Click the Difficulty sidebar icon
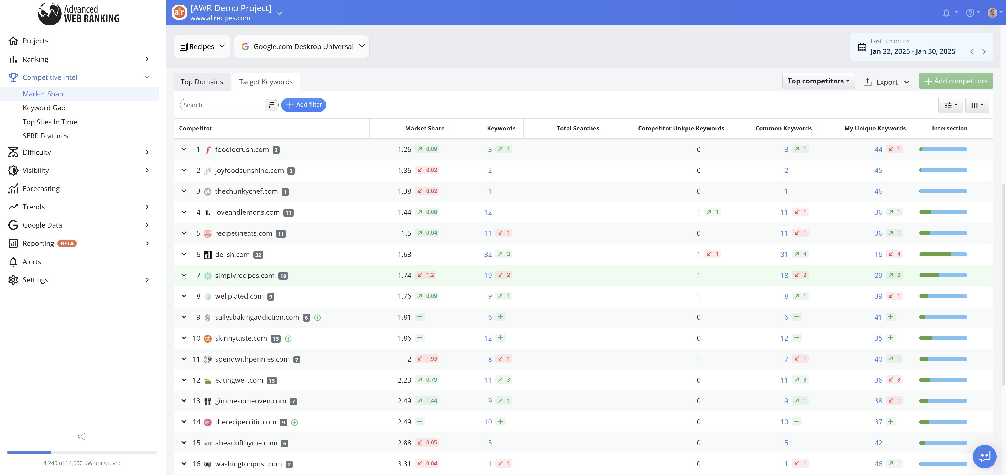This screenshot has width=1006, height=475. [13, 152]
